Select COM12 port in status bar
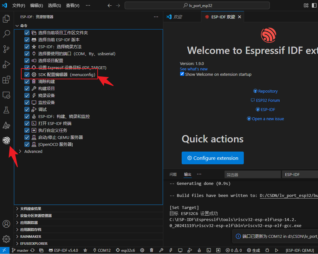Viewport: 318px width, 254px height. tap(102, 250)
